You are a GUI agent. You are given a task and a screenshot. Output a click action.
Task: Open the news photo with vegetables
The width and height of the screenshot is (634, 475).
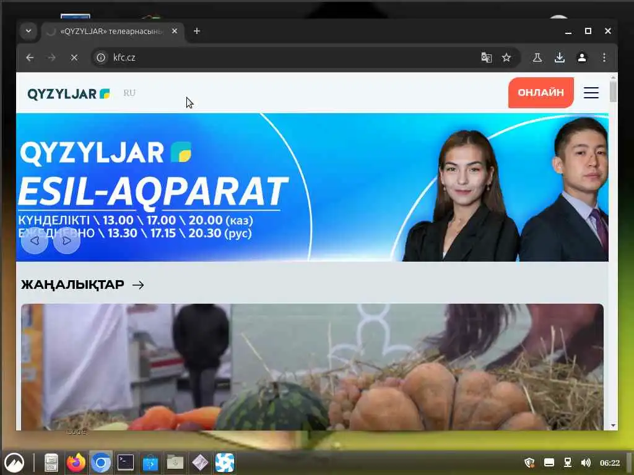pyautogui.click(x=312, y=367)
